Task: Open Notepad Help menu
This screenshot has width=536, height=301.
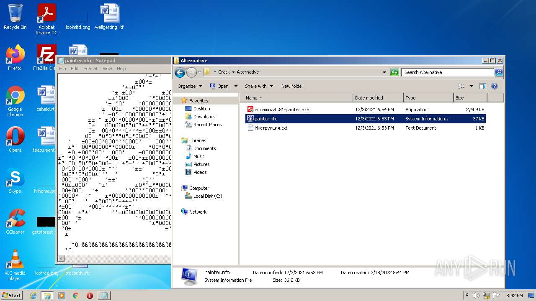Action: coord(121,69)
